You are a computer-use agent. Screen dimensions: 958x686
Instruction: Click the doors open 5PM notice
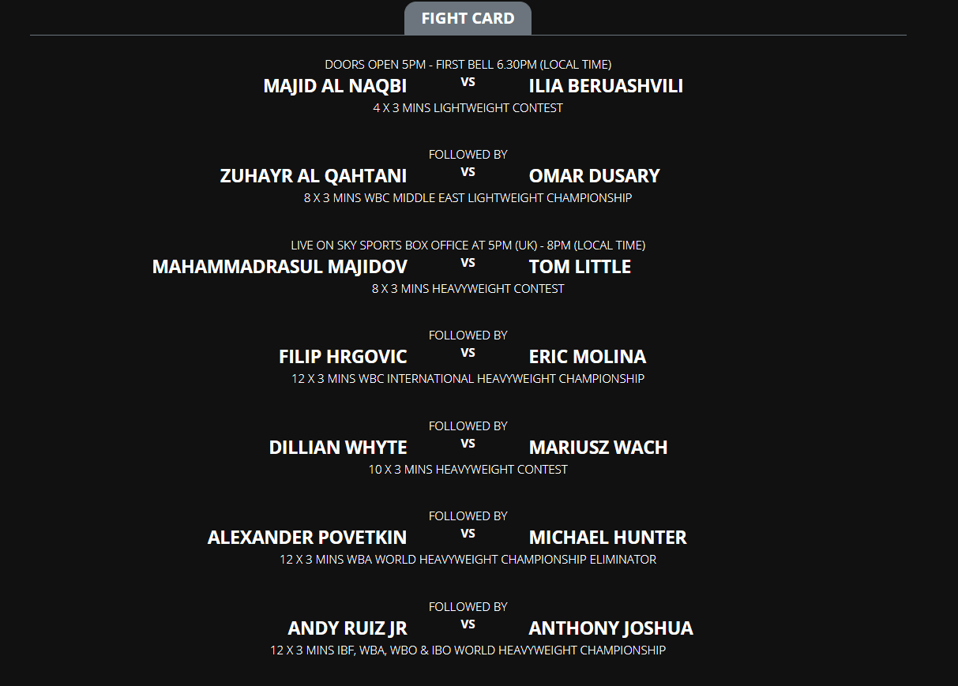(x=468, y=65)
